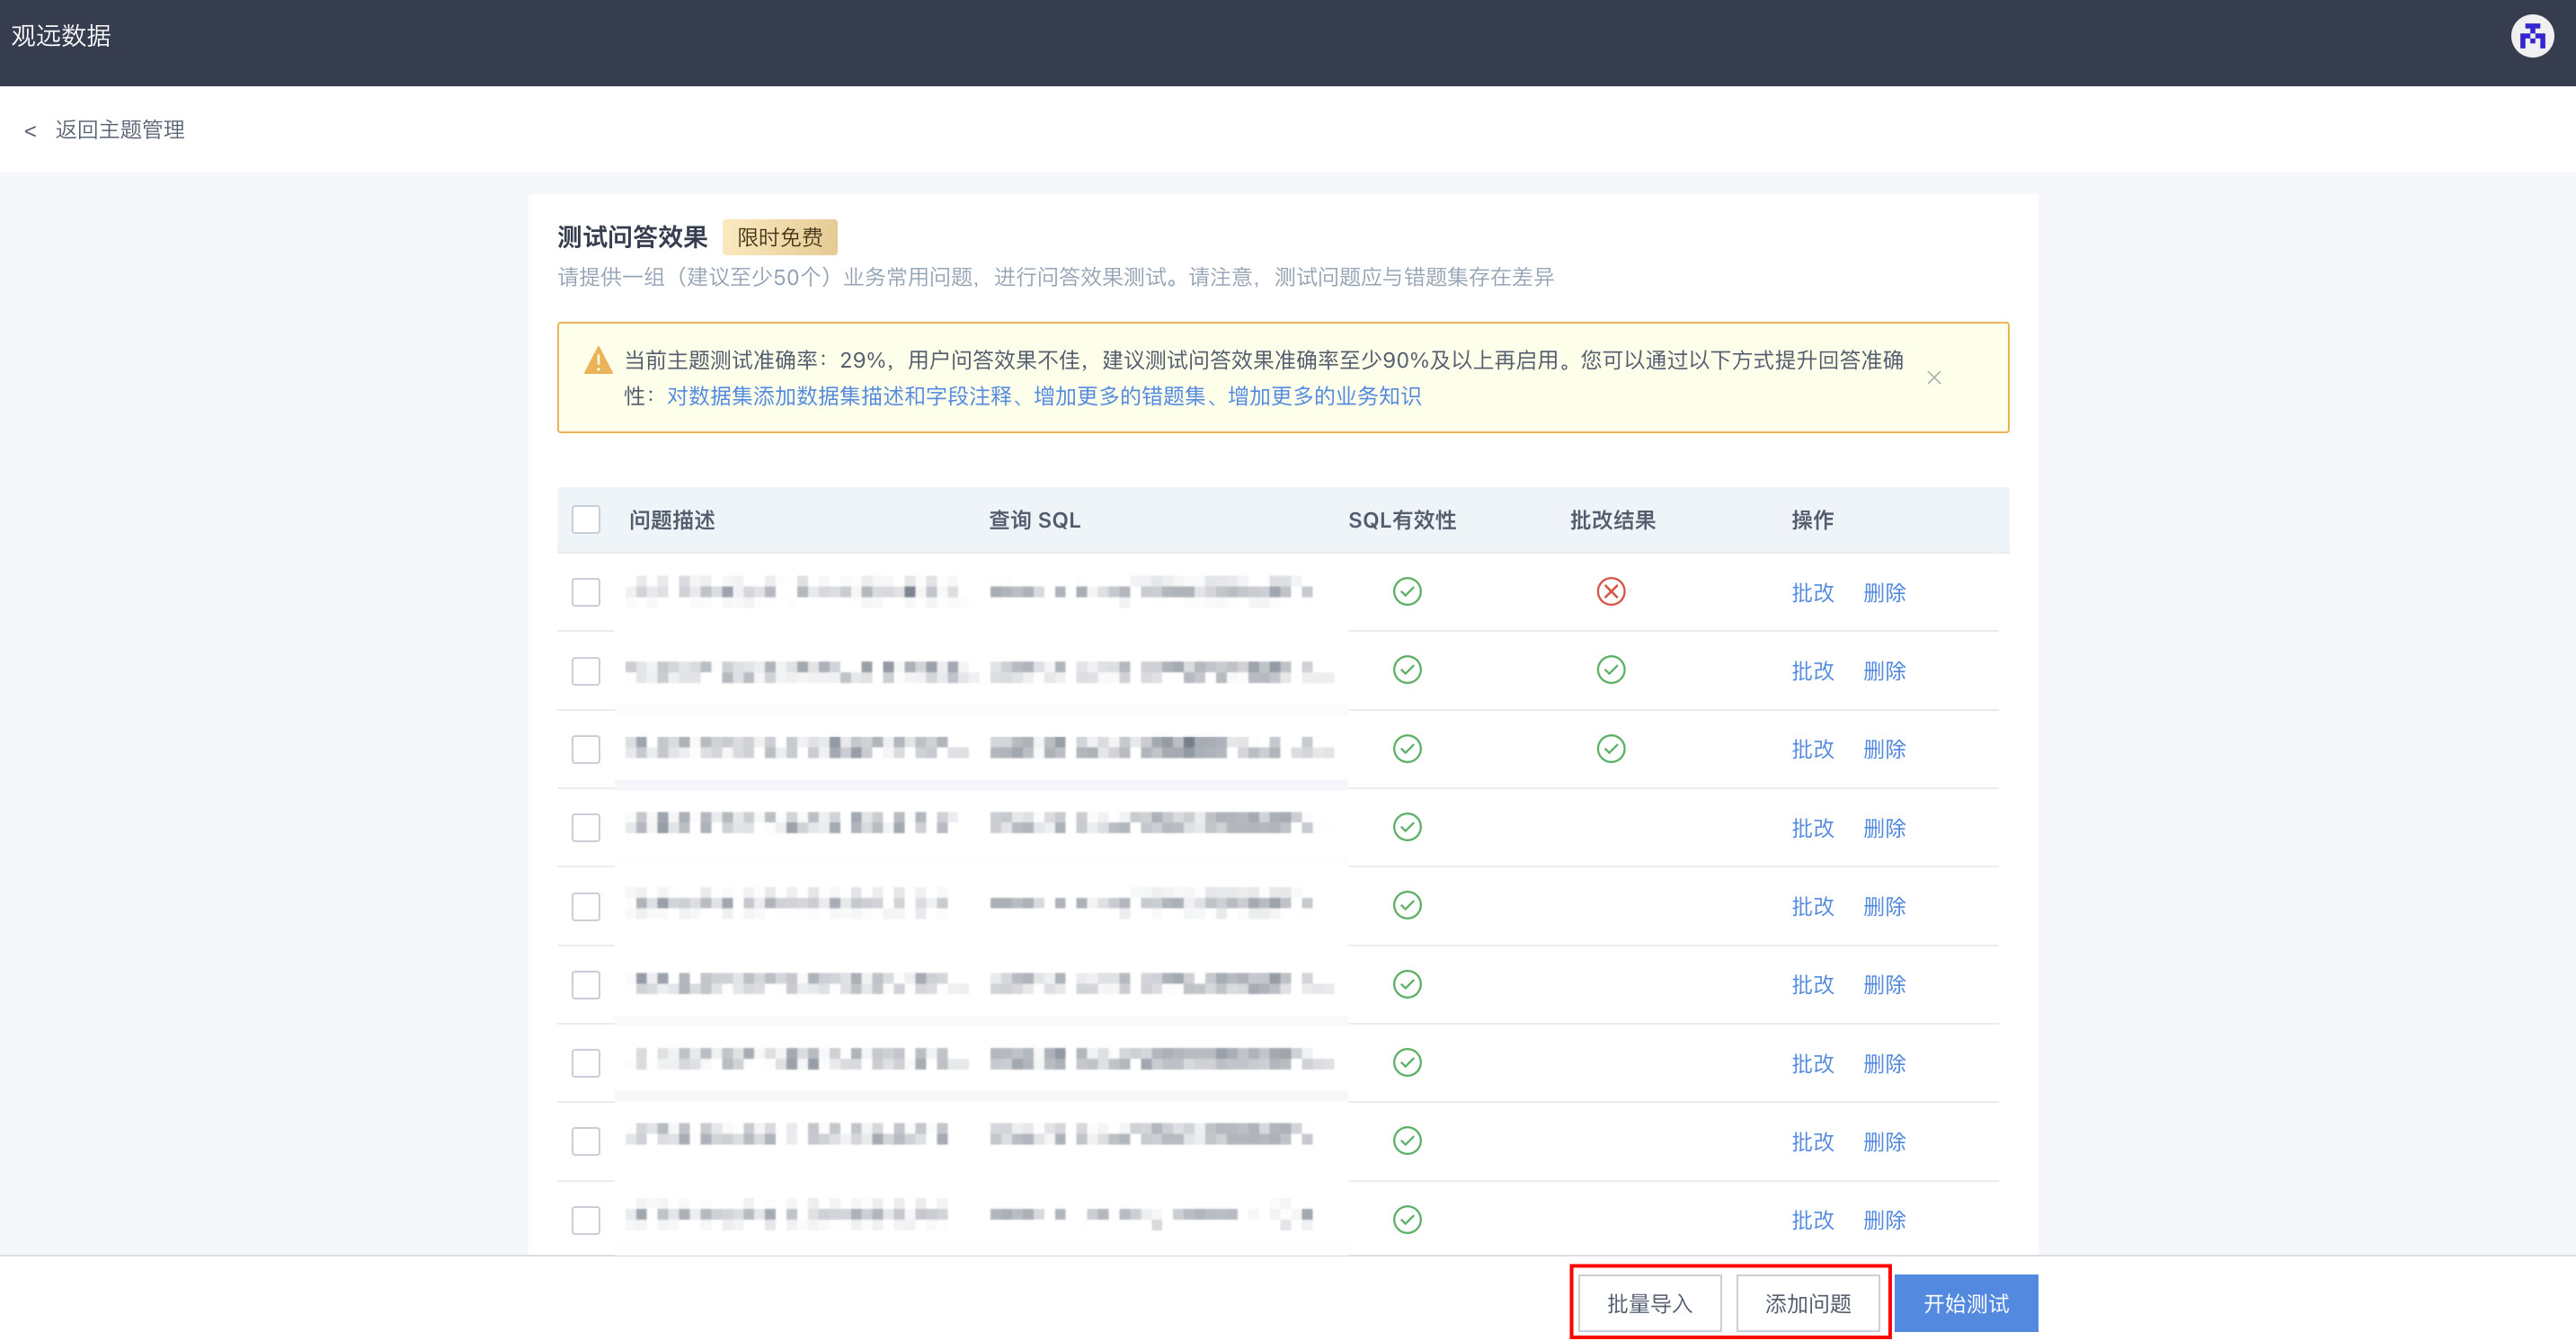Viewport: 2576px width, 1341px height.
Task: Toggle the select-all checkbox in table header
Action: [x=585, y=519]
